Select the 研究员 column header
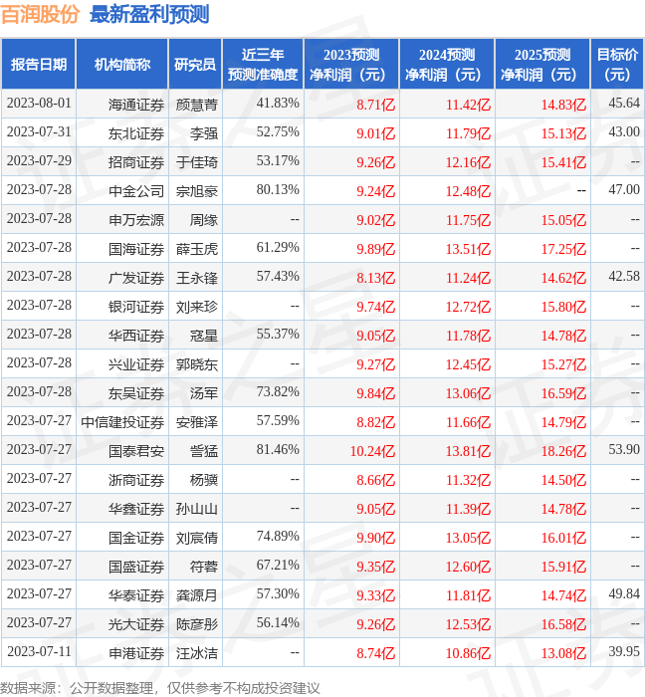Viewport: 645px width, 697px height. click(195, 64)
